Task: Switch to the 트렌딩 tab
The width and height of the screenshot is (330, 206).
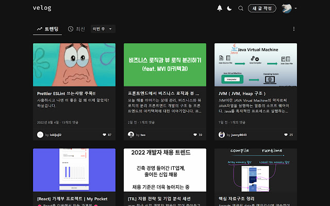Action: click(47, 29)
